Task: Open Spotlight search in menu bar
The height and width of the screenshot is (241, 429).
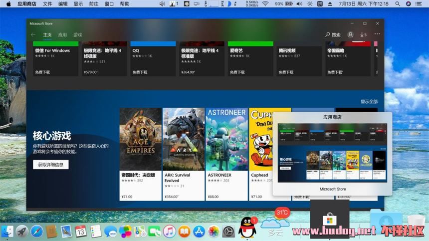Action: point(397,4)
